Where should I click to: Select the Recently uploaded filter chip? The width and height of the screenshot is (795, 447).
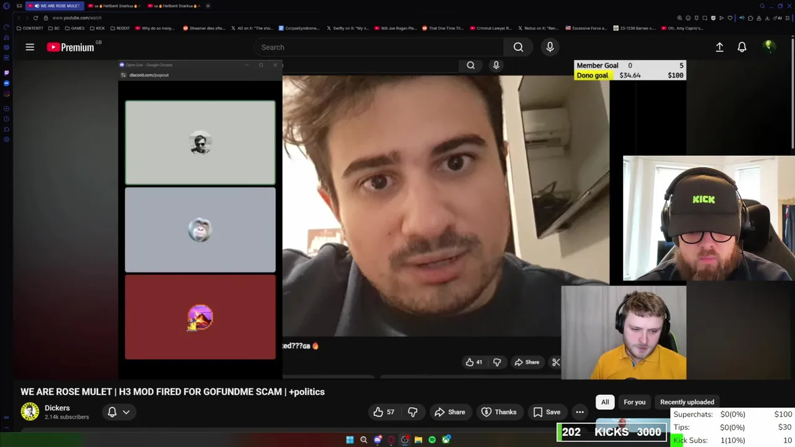pos(687,402)
